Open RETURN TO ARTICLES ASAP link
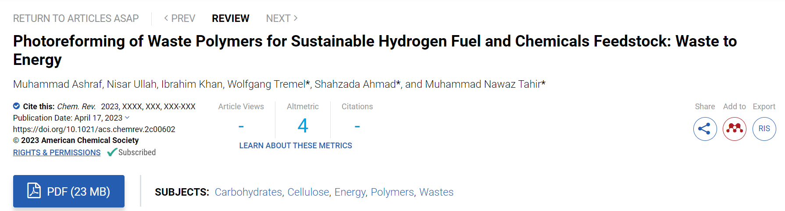The width and height of the screenshot is (785, 211). pyautogui.click(x=76, y=18)
